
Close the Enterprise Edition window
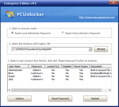click(113, 2)
